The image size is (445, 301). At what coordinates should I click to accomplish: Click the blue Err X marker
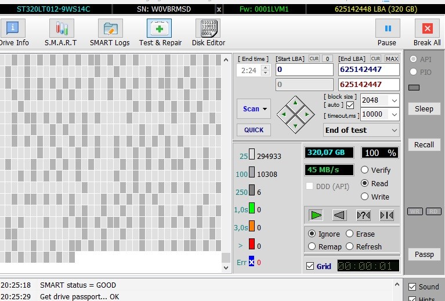(251, 262)
